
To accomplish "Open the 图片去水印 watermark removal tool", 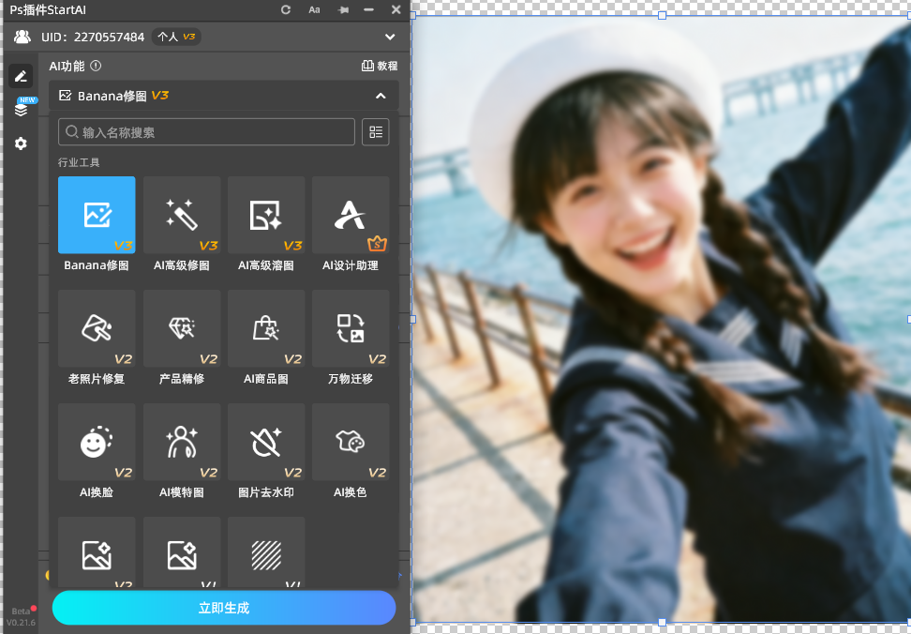I will (x=265, y=441).
